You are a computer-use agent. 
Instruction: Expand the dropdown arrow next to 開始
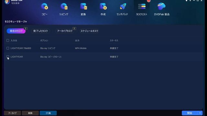click(x=200, y=113)
